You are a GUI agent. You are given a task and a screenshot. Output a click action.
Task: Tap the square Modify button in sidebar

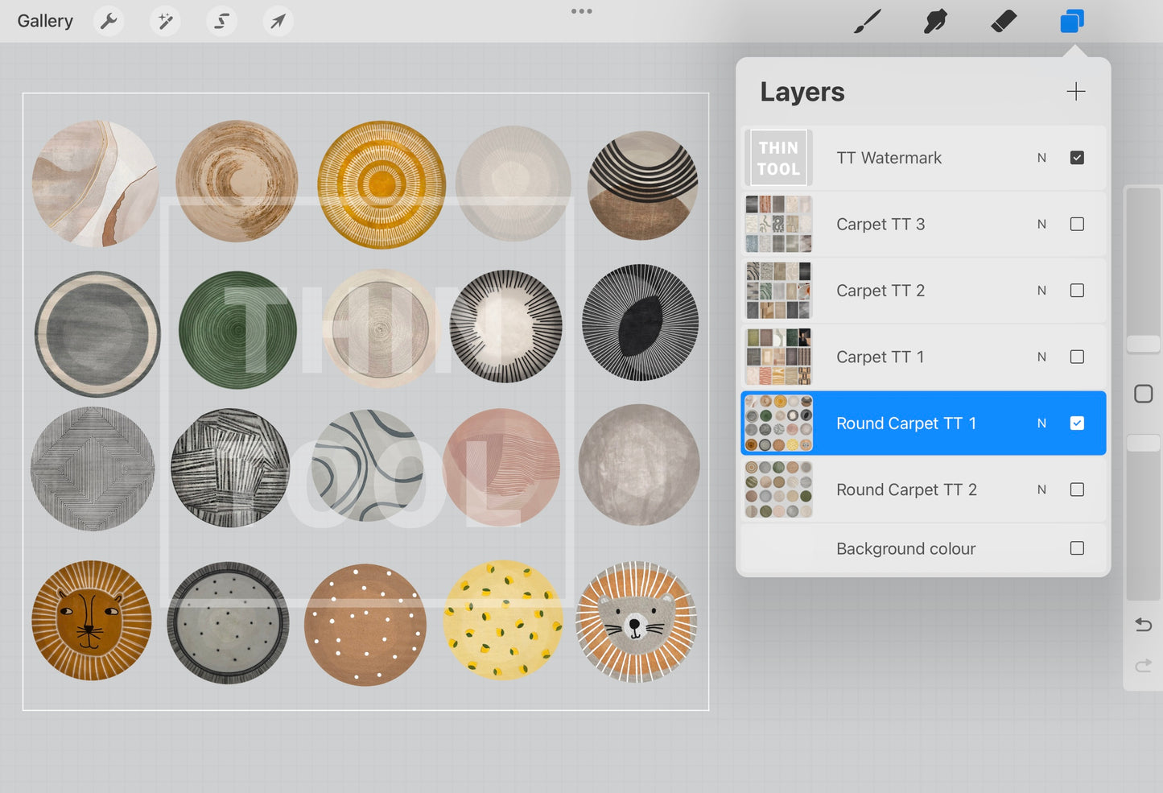[1143, 394]
